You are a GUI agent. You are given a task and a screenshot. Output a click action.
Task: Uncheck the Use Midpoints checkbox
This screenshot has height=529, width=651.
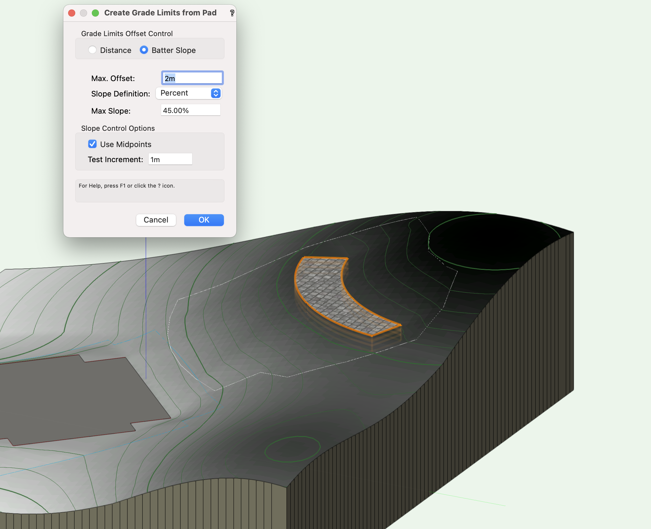click(92, 144)
